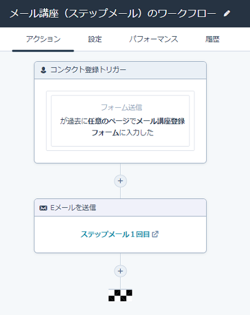Viewport: 250px width, 315px height.
Task: Open the パフォーマンス tab
Action: point(154,39)
